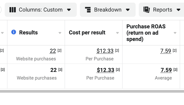Click the Purchase ROAS column sort arrow
This screenshot has height=105, width=184.
(175, 33)
